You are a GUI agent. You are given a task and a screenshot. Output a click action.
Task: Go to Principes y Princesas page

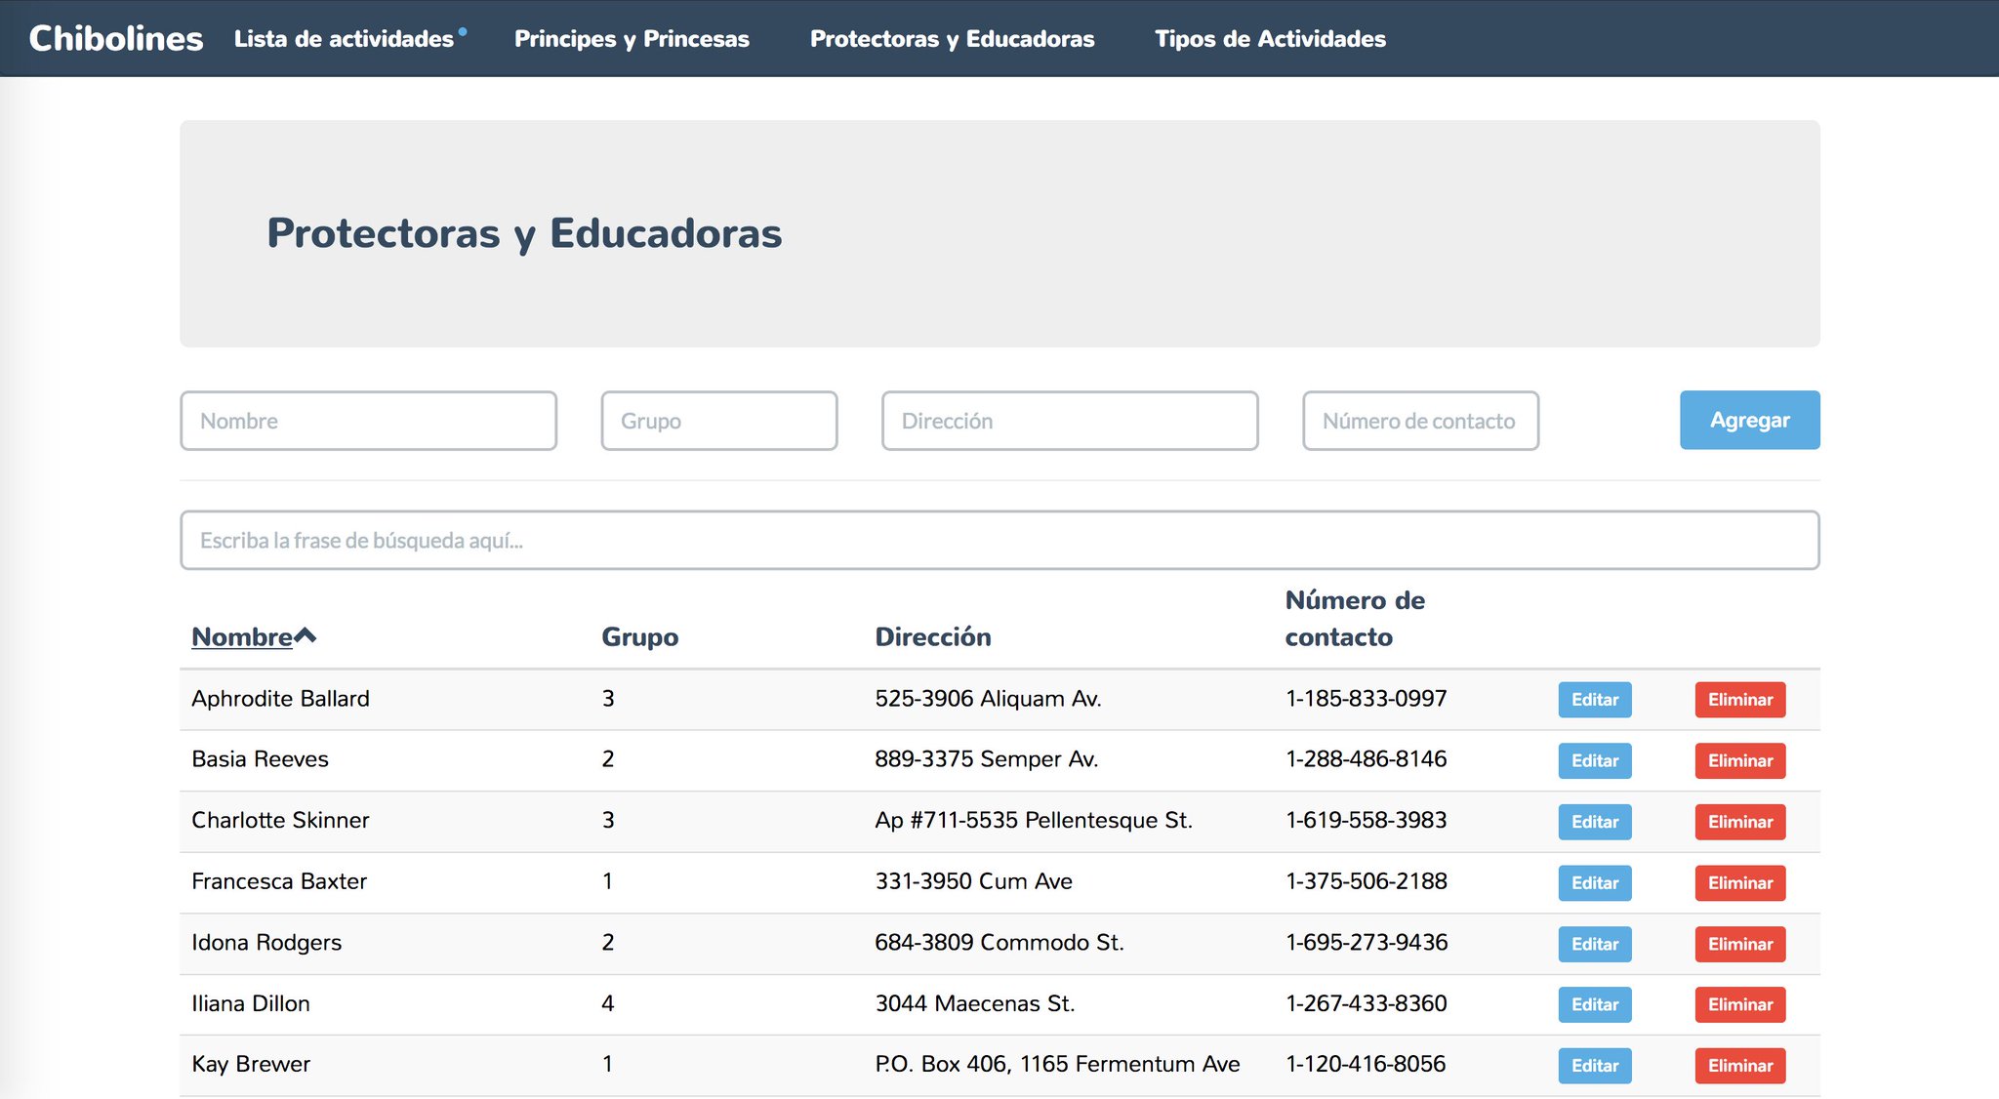[632, 39]
